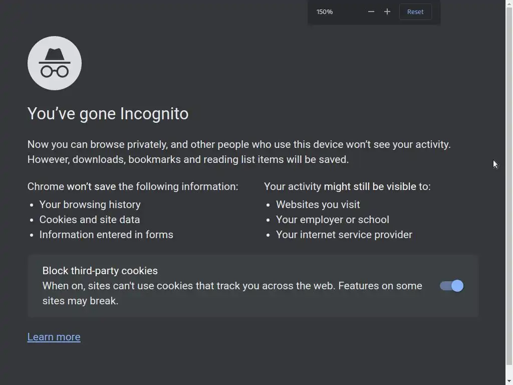Click the zoom out minus icon

click(371, 12)
